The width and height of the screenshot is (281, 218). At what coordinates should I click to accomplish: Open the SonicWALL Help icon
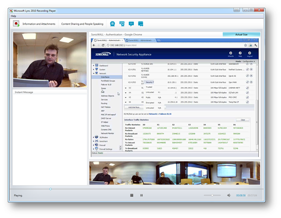[240, 54]
